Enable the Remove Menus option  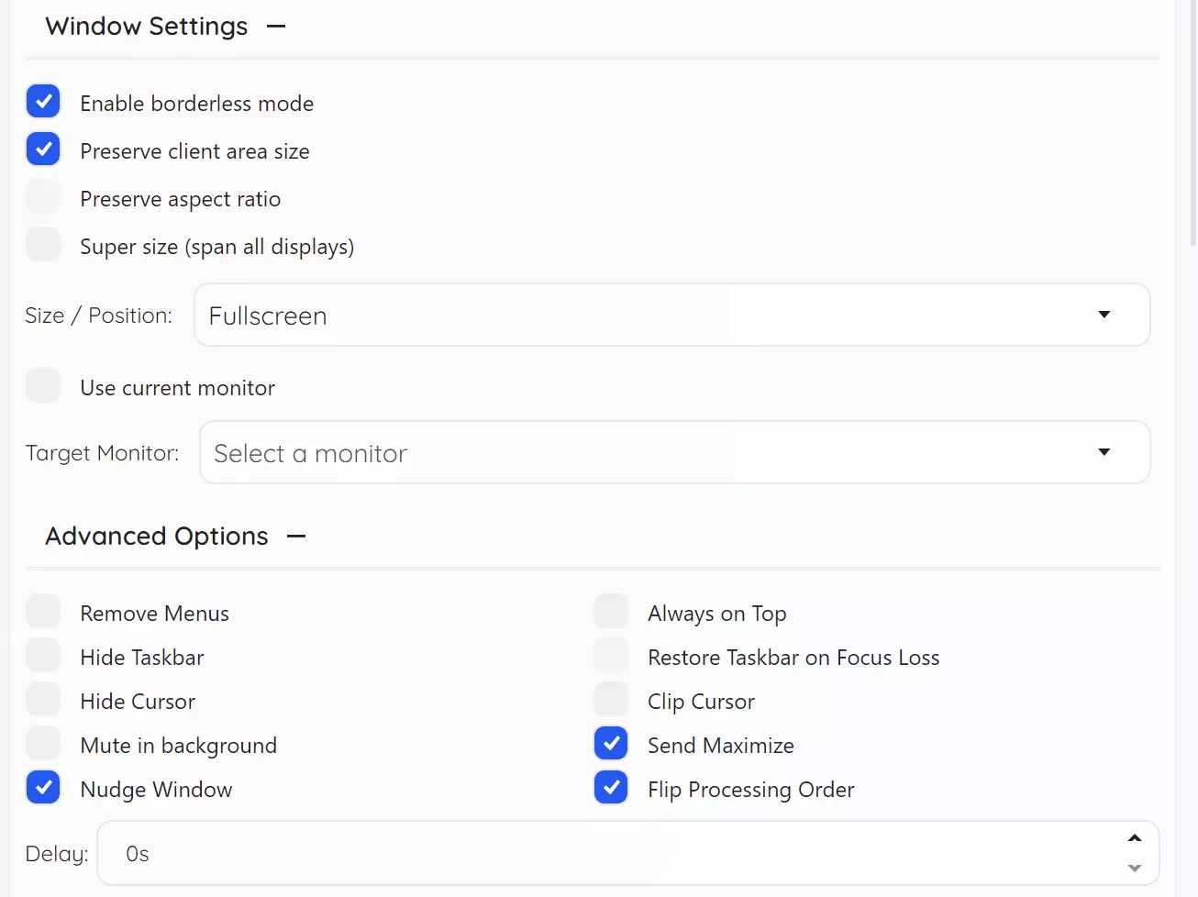[x=43, y=612]
